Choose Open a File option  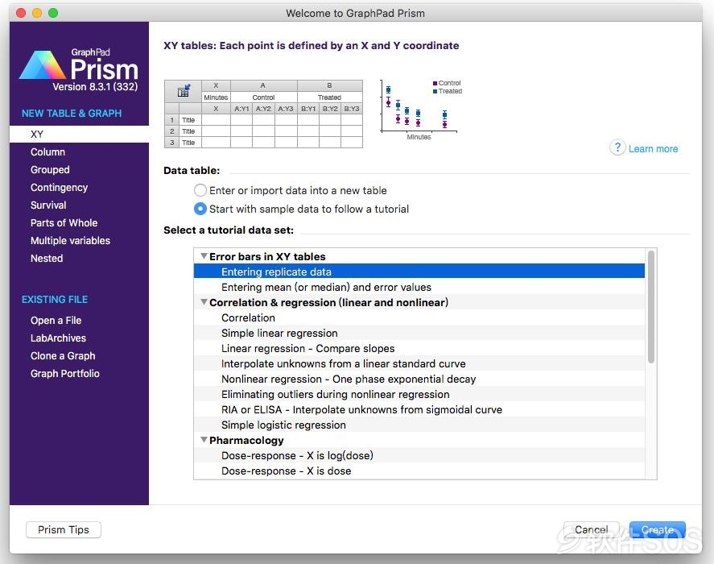click(56, 321)
